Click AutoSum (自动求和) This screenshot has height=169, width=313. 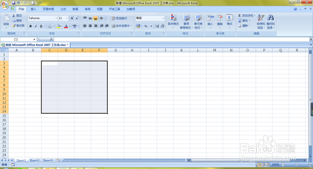(245, 15)
